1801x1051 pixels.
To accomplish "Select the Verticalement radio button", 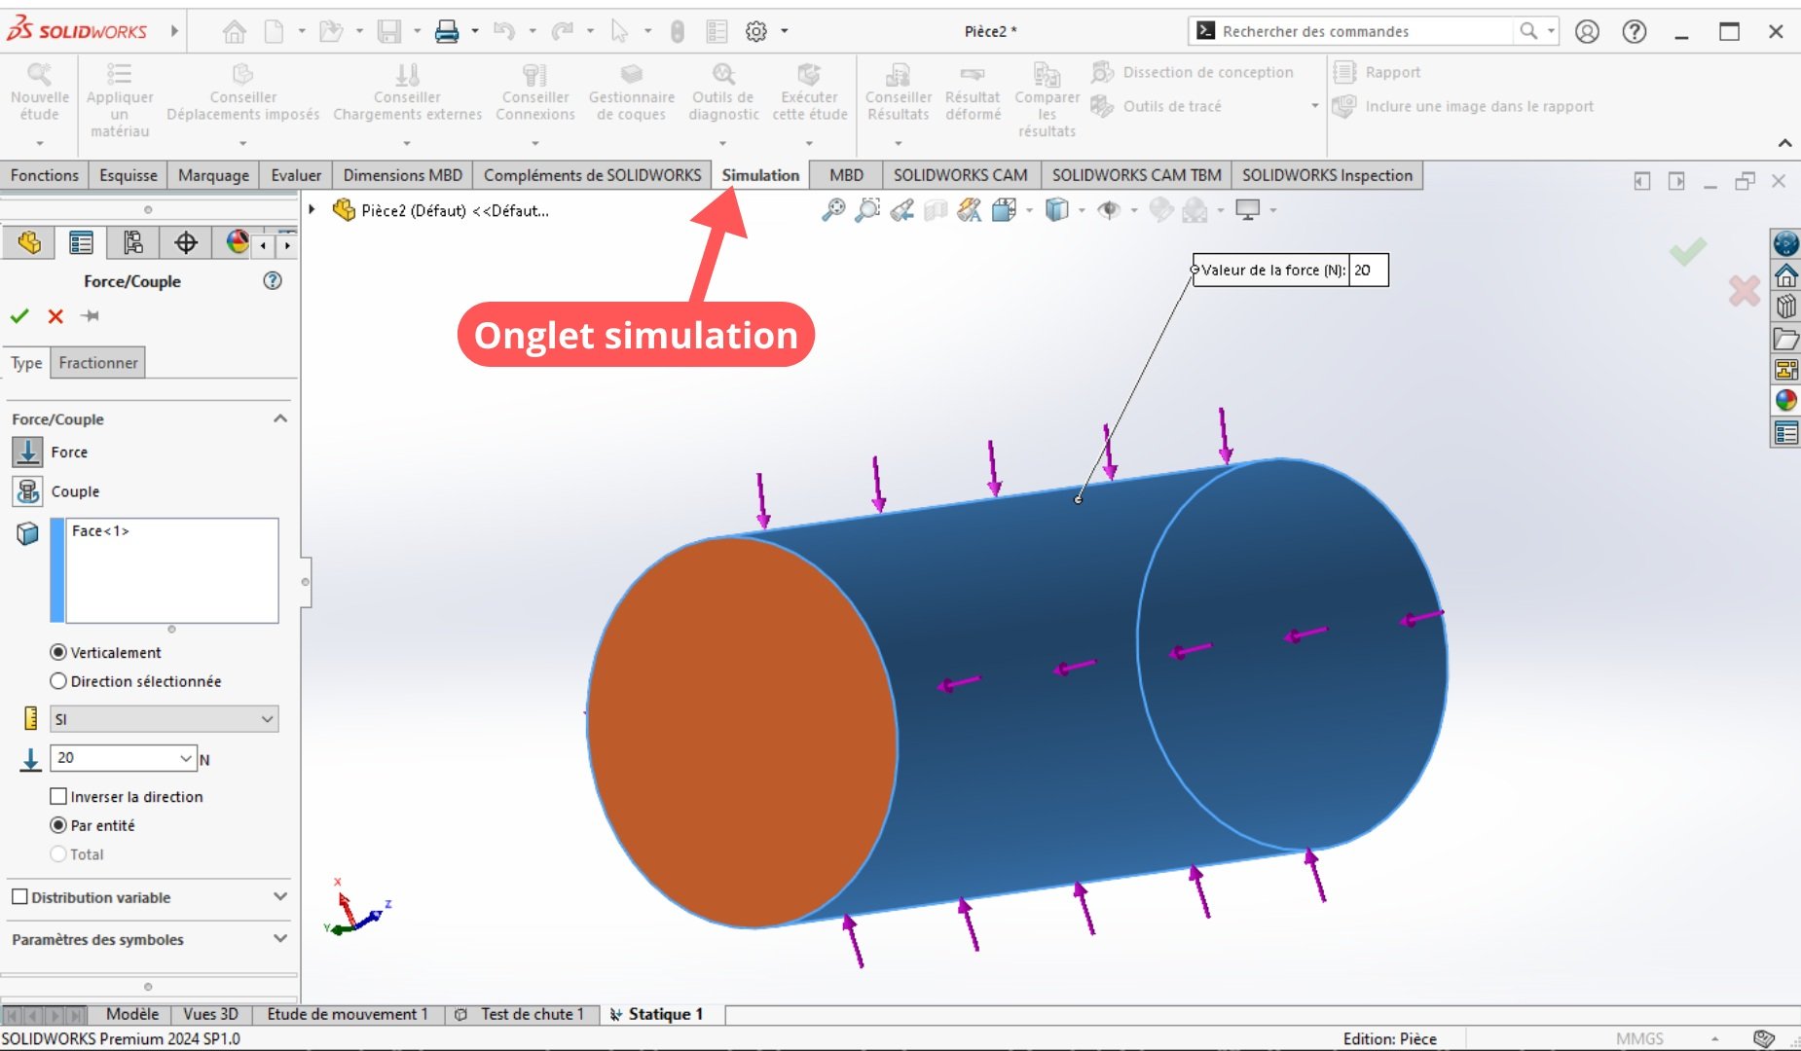I will [58, 652].
